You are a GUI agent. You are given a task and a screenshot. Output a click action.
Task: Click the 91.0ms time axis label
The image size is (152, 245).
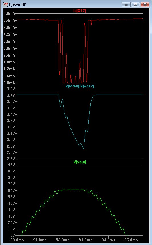click(40, 240)
